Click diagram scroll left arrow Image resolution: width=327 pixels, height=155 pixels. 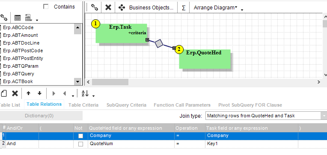pos(88,82)
